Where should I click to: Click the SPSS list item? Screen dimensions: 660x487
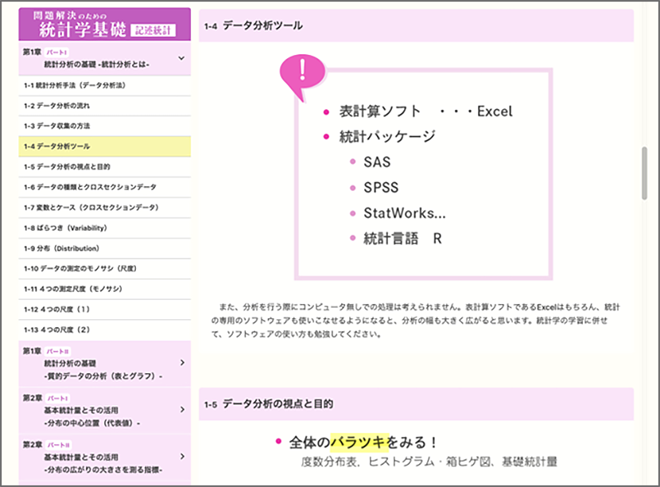click(x=381, y=188)
